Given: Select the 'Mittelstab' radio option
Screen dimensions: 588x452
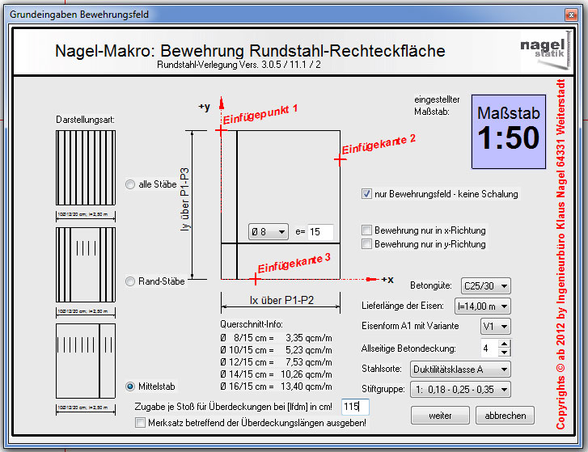Looking at the screenshot, I should [x=131, y=387].
